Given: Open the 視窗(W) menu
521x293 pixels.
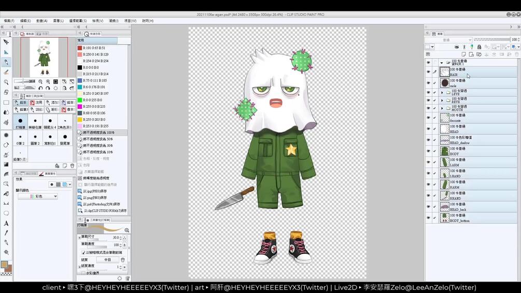Looking at the screenshot, I should pos(130,21).
